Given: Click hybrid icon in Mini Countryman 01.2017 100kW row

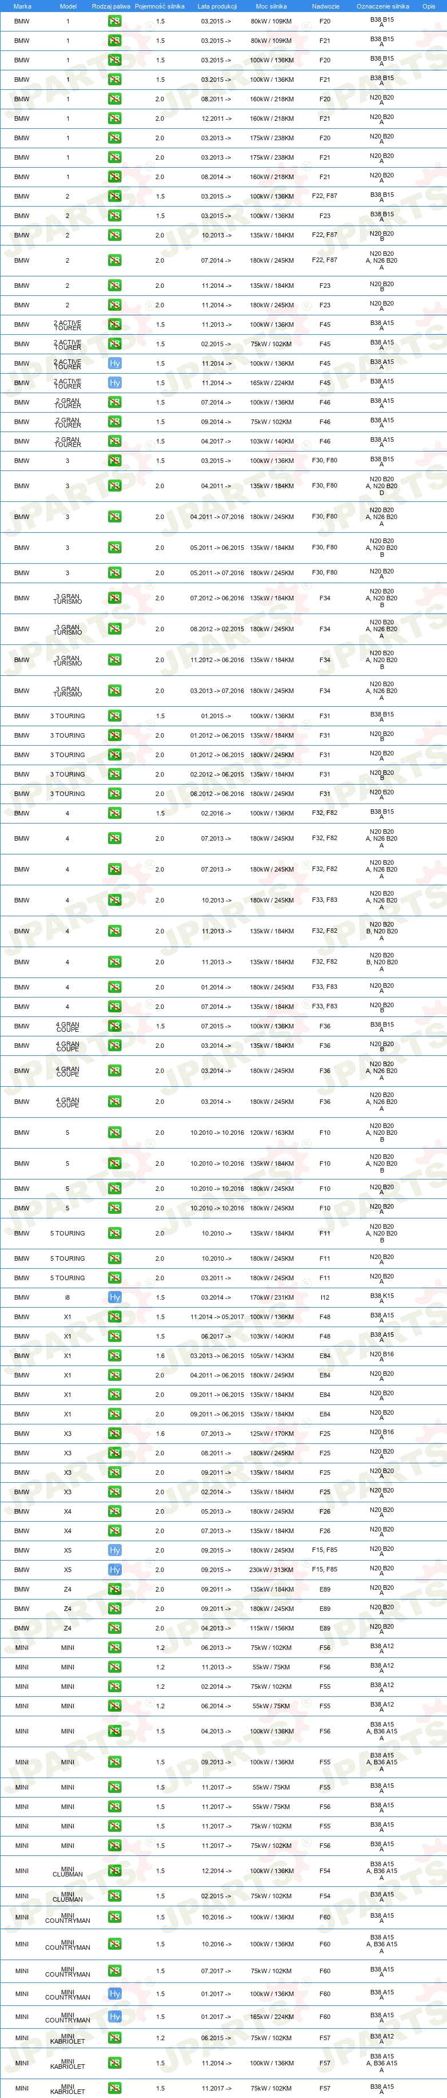Looking at the screenshot, I should click(x=115, y=1994).
